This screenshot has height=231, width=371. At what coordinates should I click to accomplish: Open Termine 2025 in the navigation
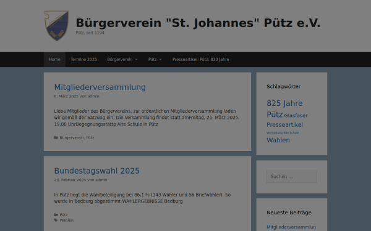[83, 59]
